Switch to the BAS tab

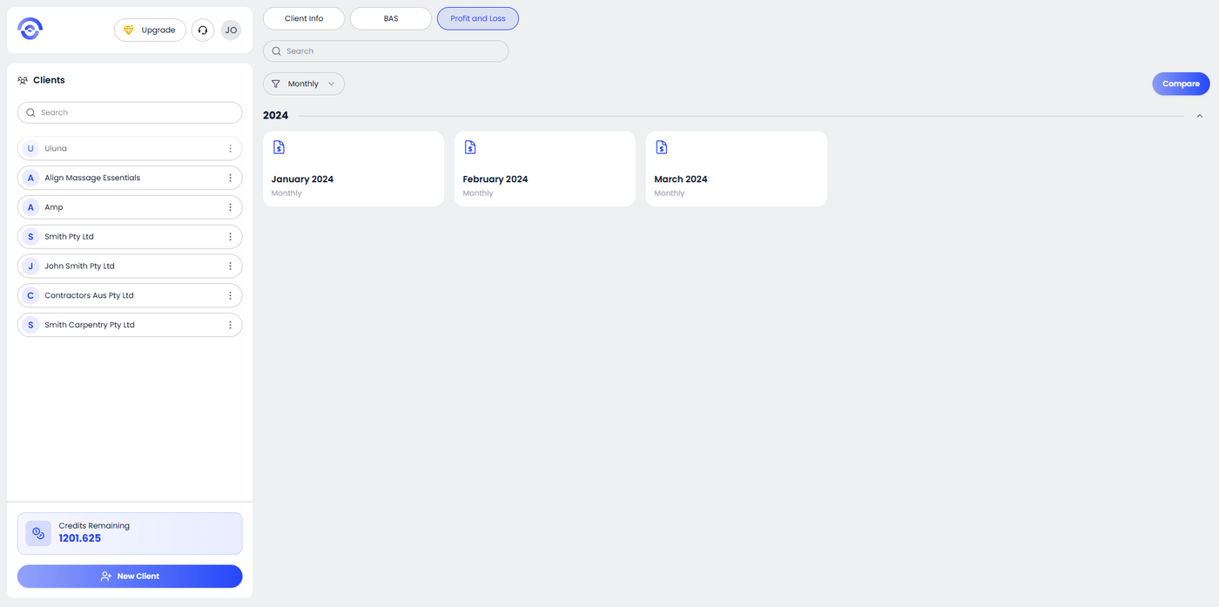pos(391,18)
